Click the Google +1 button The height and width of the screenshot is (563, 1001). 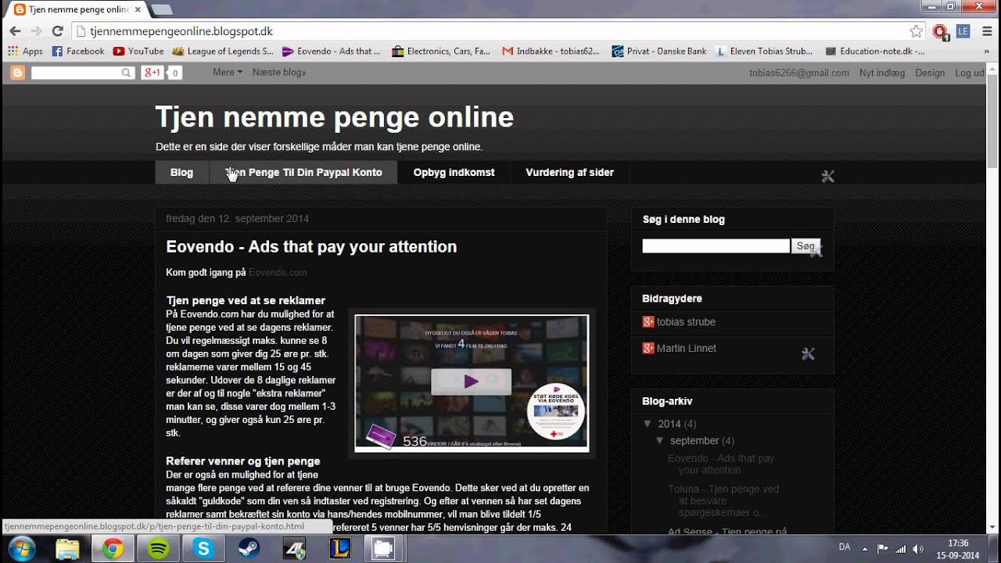tap(152, 73)
